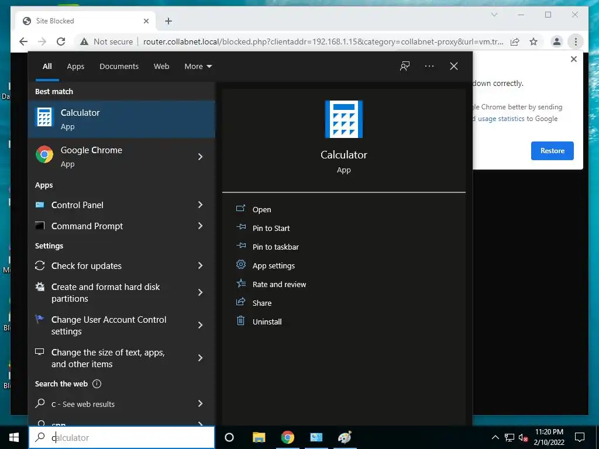Click the usage statistics link
Image resolution: width=599 pixels, height=449 pixels.
pos(501,119)
